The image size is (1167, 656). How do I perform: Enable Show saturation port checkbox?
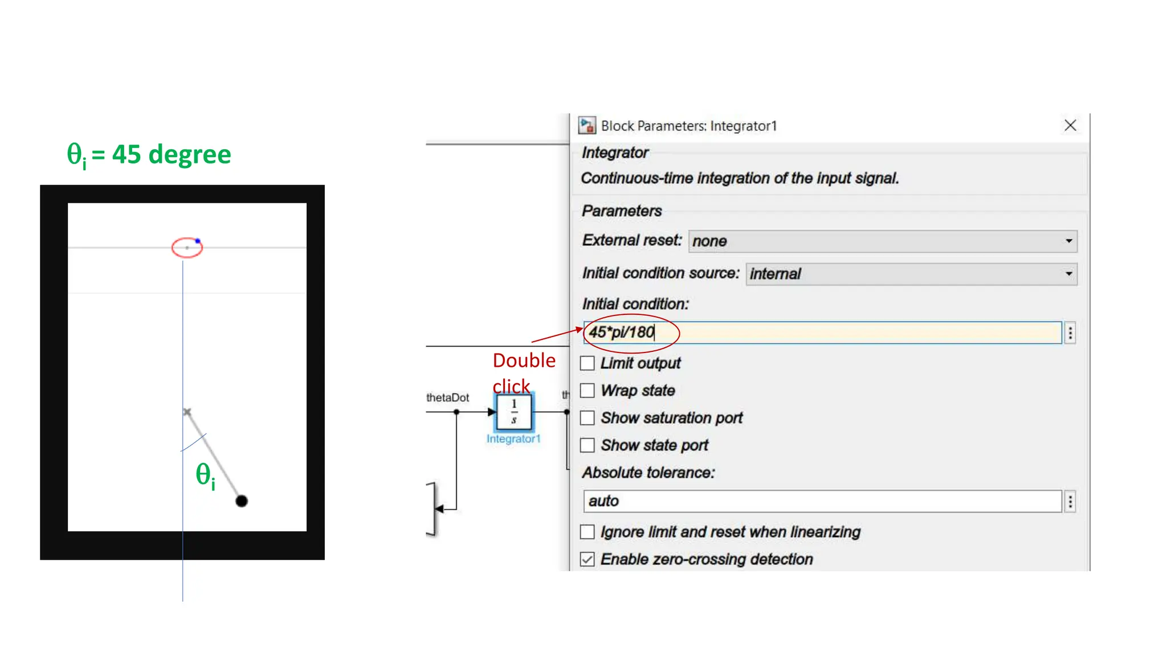(587, 418)
